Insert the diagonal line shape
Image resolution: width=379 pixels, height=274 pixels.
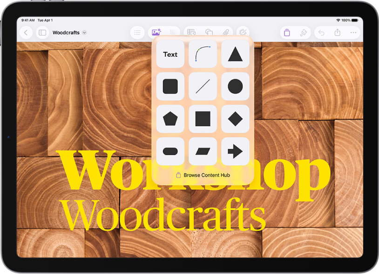[202, 87]
